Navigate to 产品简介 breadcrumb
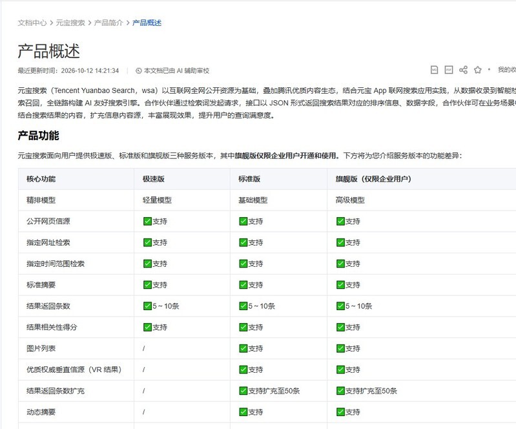 pos(108,23)
